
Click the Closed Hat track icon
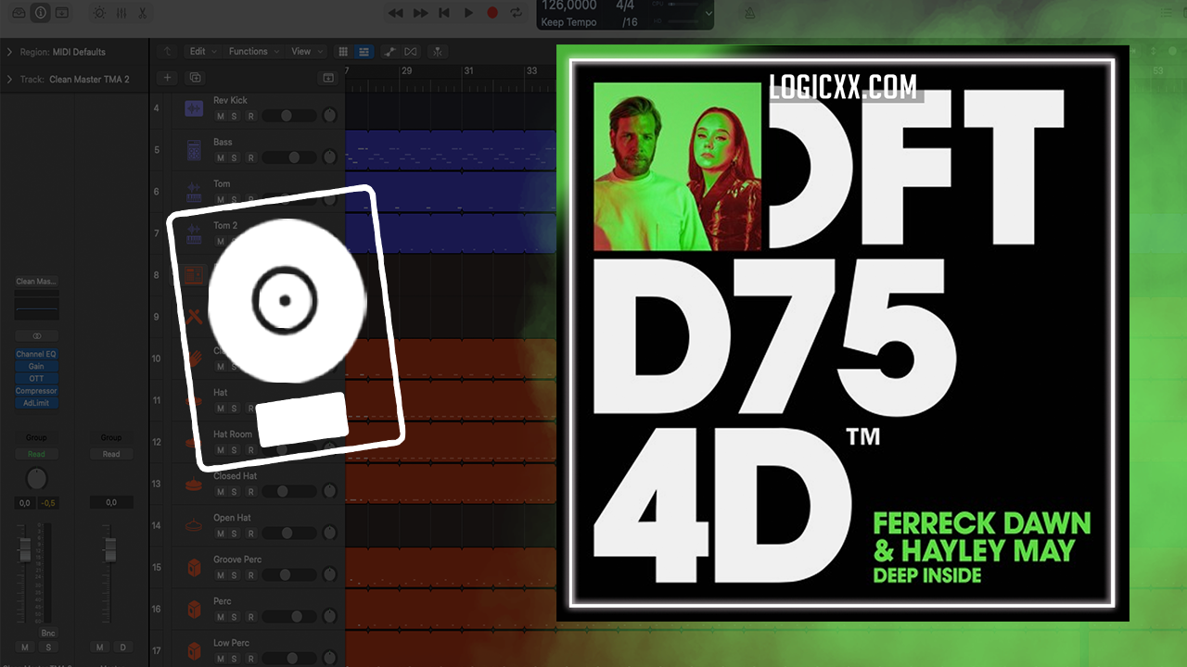tap(194, 484)
